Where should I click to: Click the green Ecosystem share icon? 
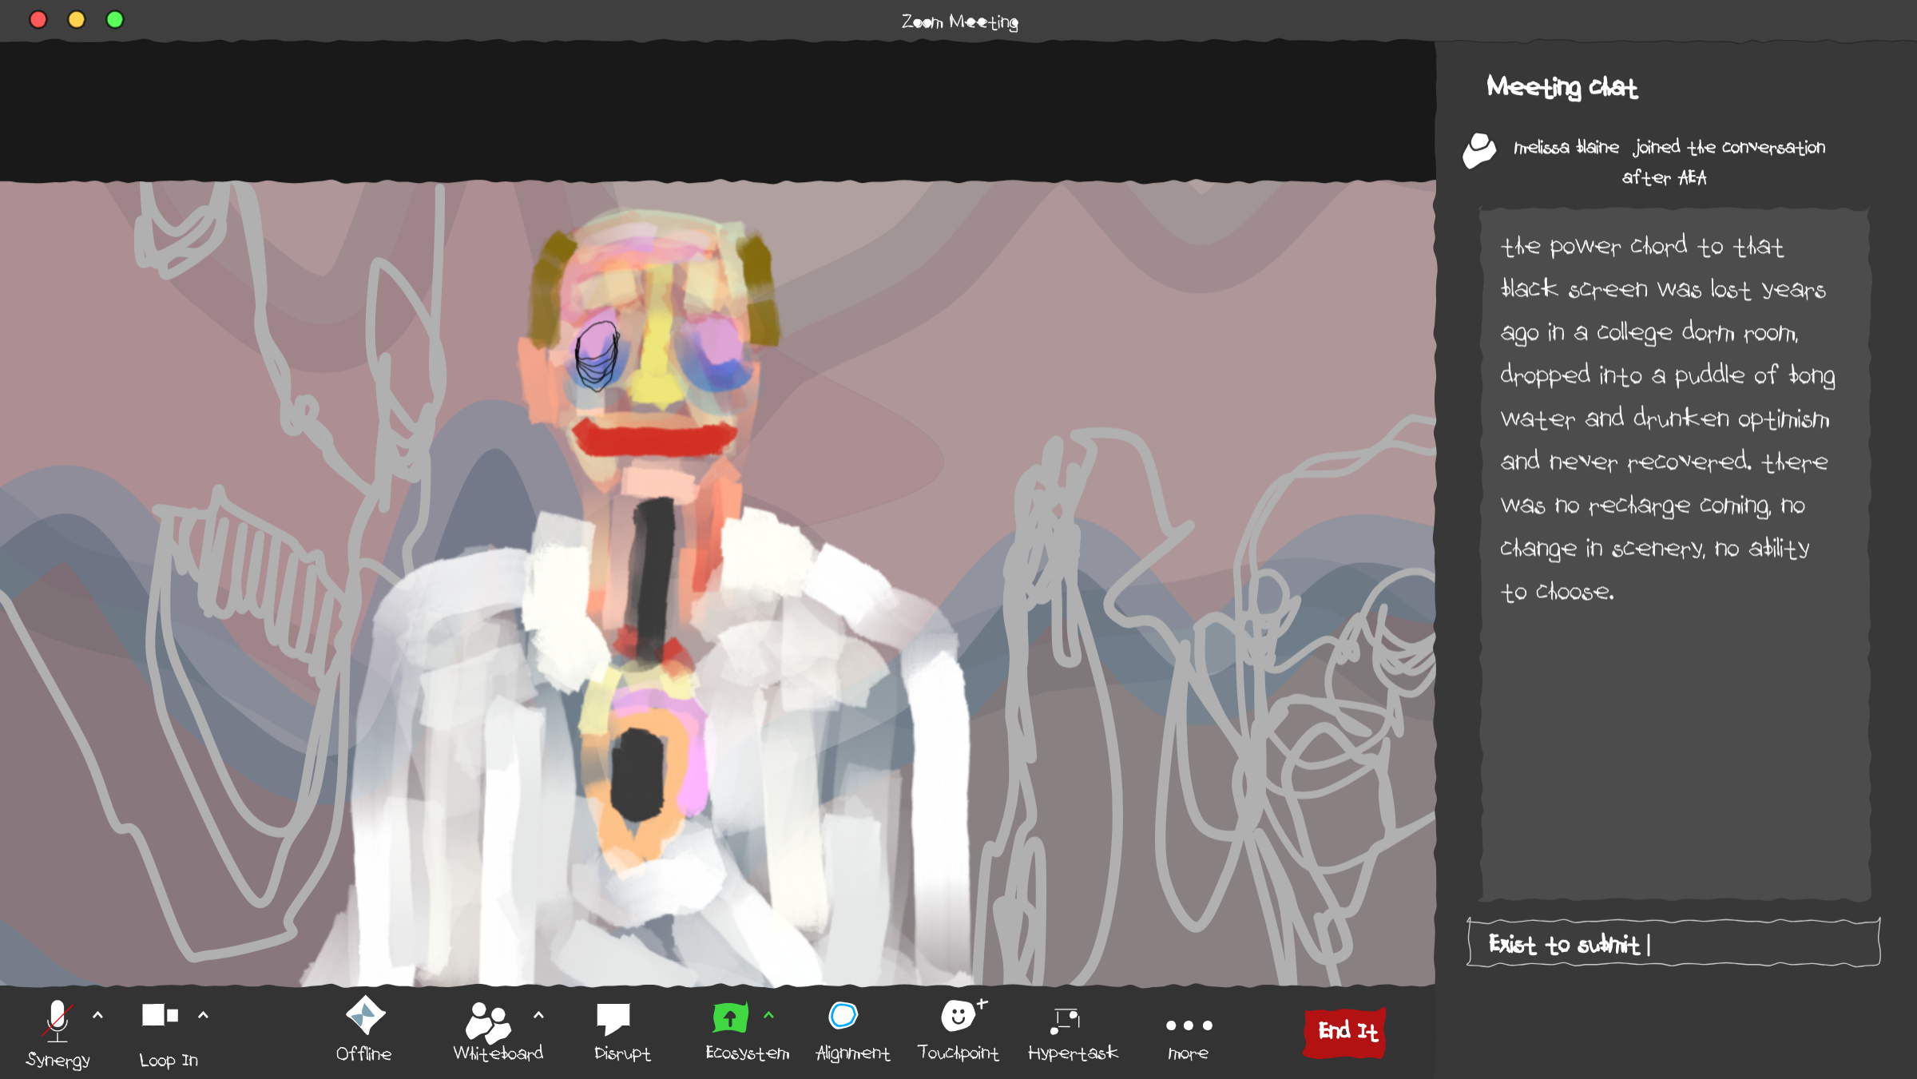pyautogui.click(x=730, y=1018)
